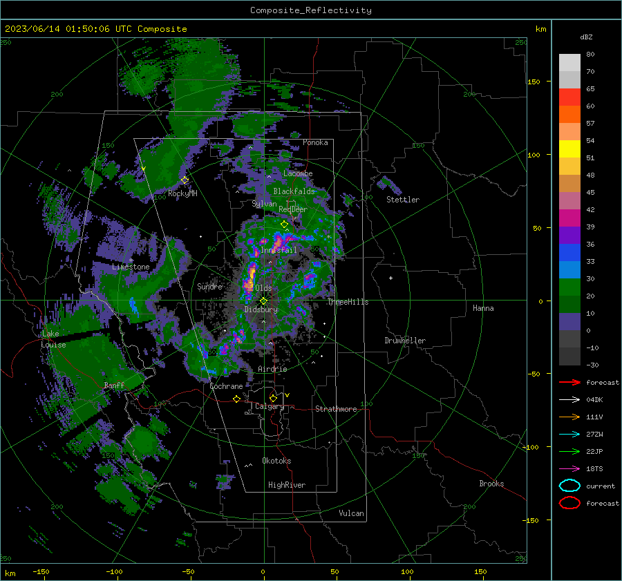Click the Blackfalds town label
The width and height of the screenshot is (622, 581).
point(294,191)
